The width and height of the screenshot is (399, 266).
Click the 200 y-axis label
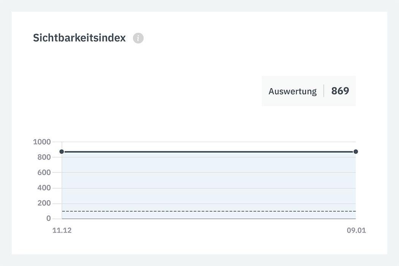click(x=44, y=203)
